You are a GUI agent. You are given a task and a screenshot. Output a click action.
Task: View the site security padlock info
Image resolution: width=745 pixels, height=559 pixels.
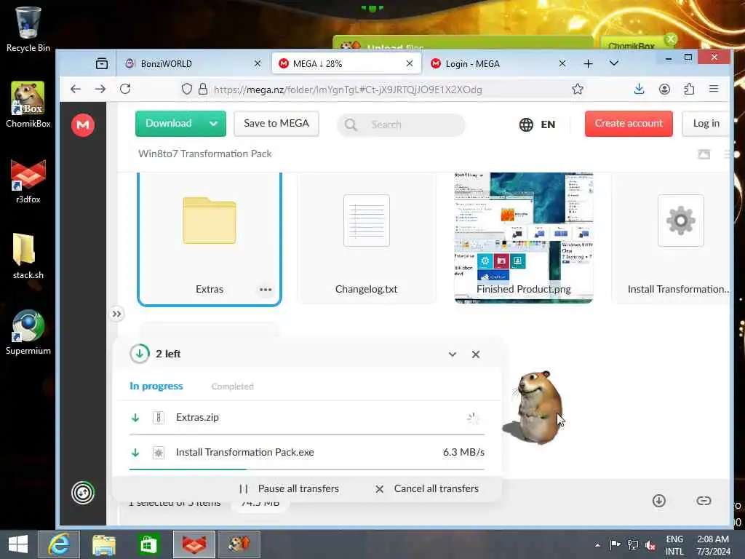[x=203, y=89]
